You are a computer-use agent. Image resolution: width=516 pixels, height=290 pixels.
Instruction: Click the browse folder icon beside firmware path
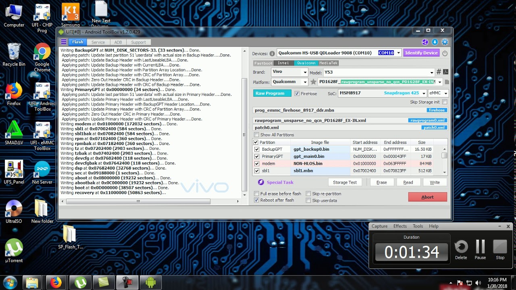(447, 82)
